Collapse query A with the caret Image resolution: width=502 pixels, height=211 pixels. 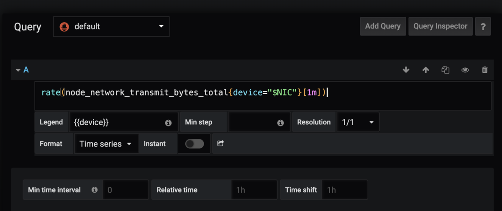coord(18,70)
